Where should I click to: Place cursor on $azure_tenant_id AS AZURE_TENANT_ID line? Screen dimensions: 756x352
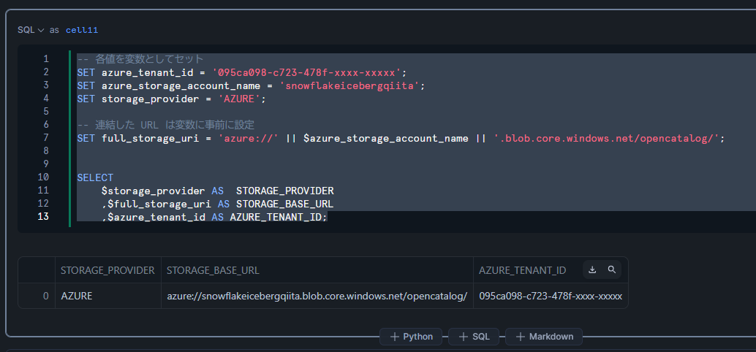pyautogui.click(x=214, y=217)
